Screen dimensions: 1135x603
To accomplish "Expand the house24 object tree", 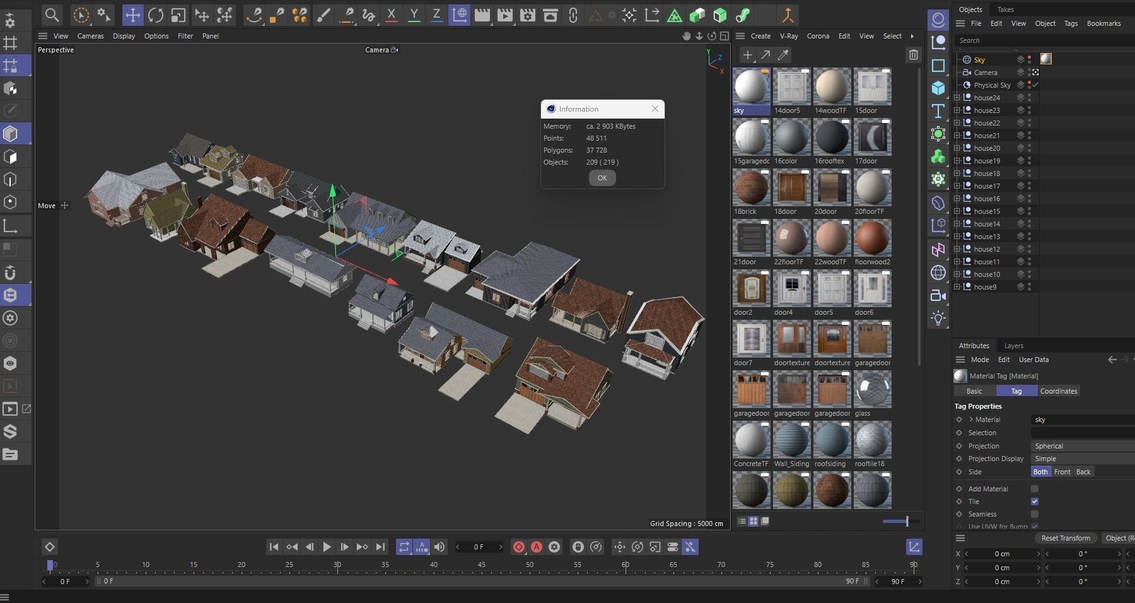I will (x=957, y=98).
